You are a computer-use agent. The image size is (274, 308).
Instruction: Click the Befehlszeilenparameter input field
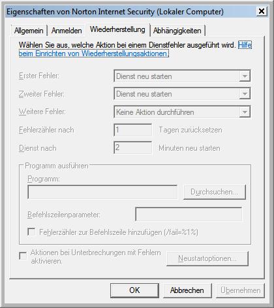point(189,214)
